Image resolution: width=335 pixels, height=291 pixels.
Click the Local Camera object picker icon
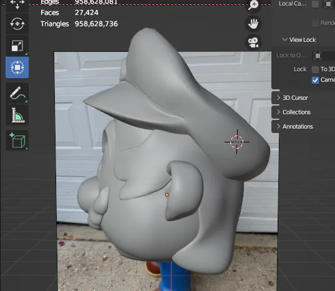(328, 4)
